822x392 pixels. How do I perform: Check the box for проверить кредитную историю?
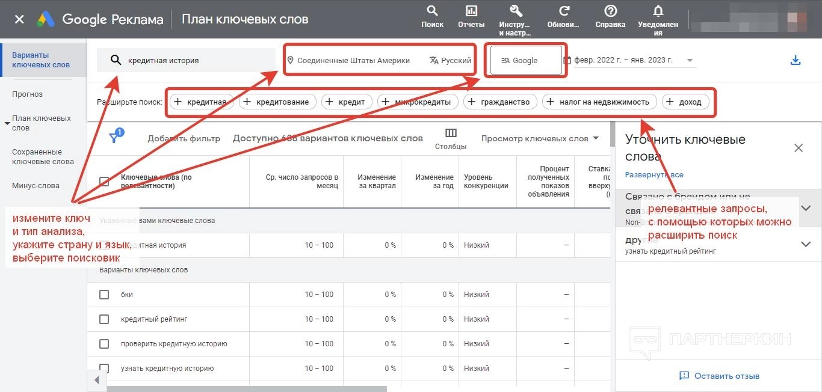pyautogui.click(x=104, y=344)
